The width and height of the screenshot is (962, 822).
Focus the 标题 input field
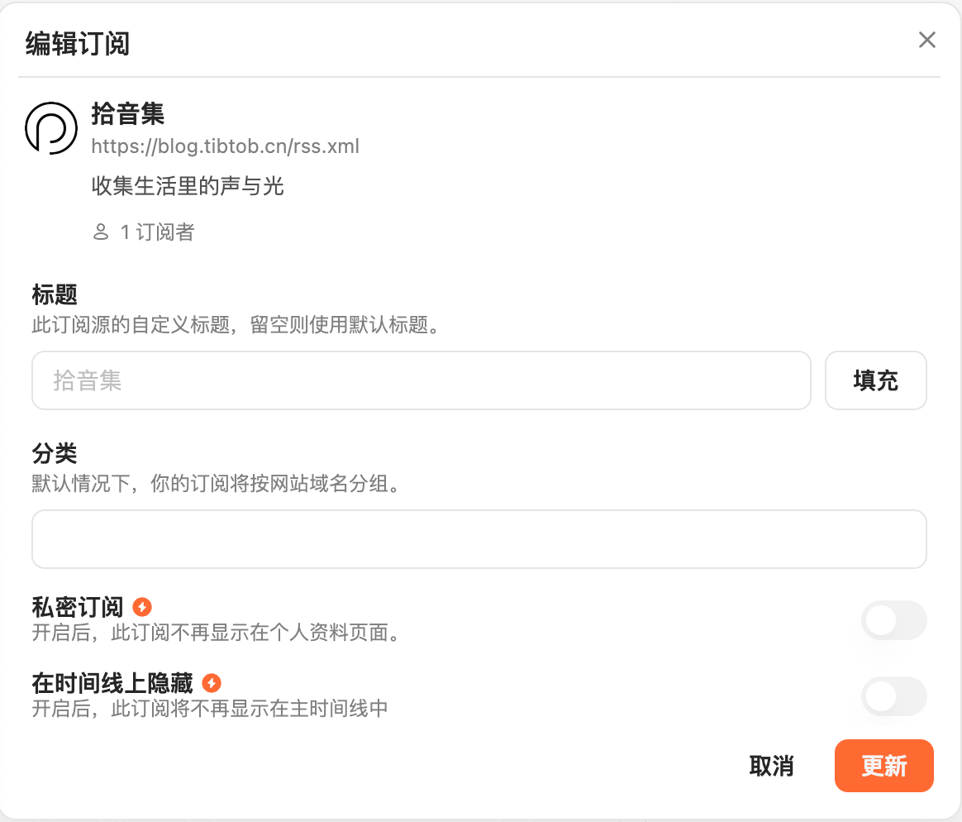coord(421,380)
